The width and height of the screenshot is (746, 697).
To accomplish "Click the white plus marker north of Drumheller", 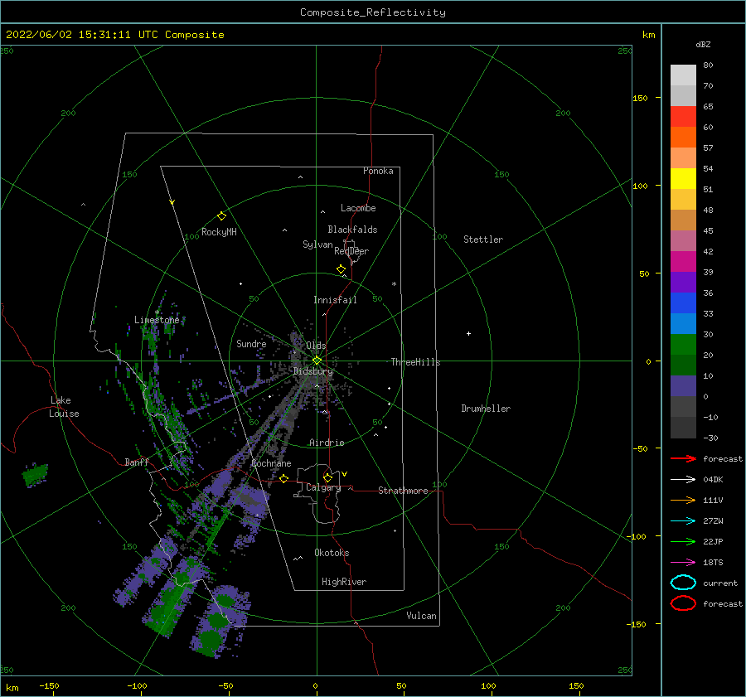I will [468, 333].
